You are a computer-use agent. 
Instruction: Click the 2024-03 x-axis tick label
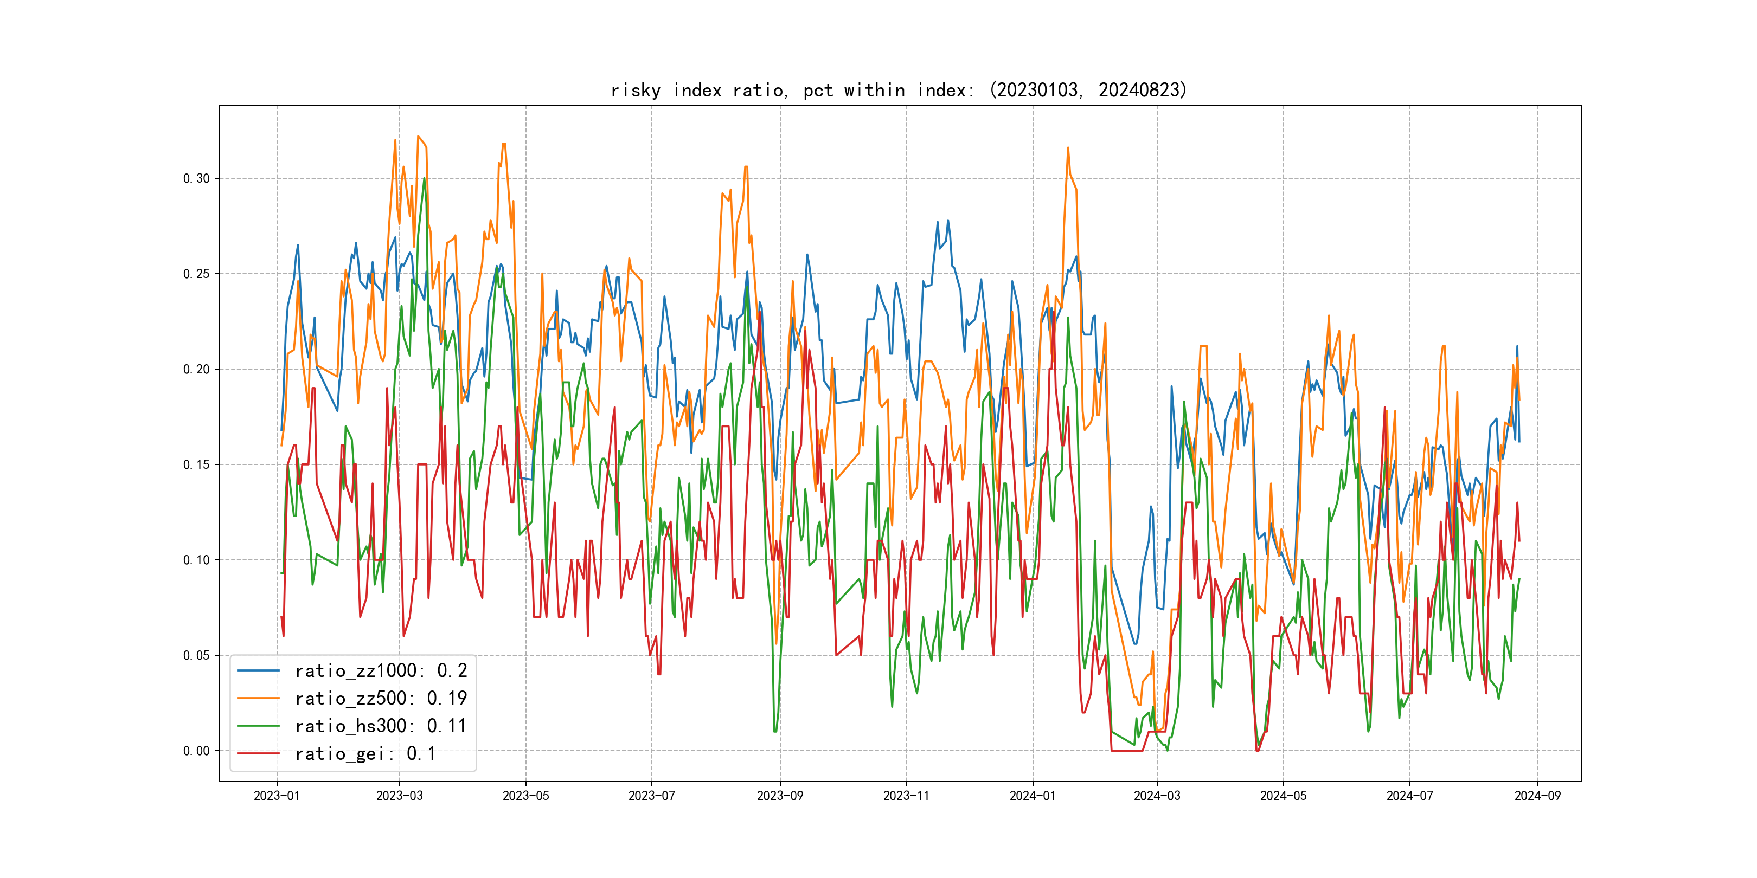tap(1157, 796)
